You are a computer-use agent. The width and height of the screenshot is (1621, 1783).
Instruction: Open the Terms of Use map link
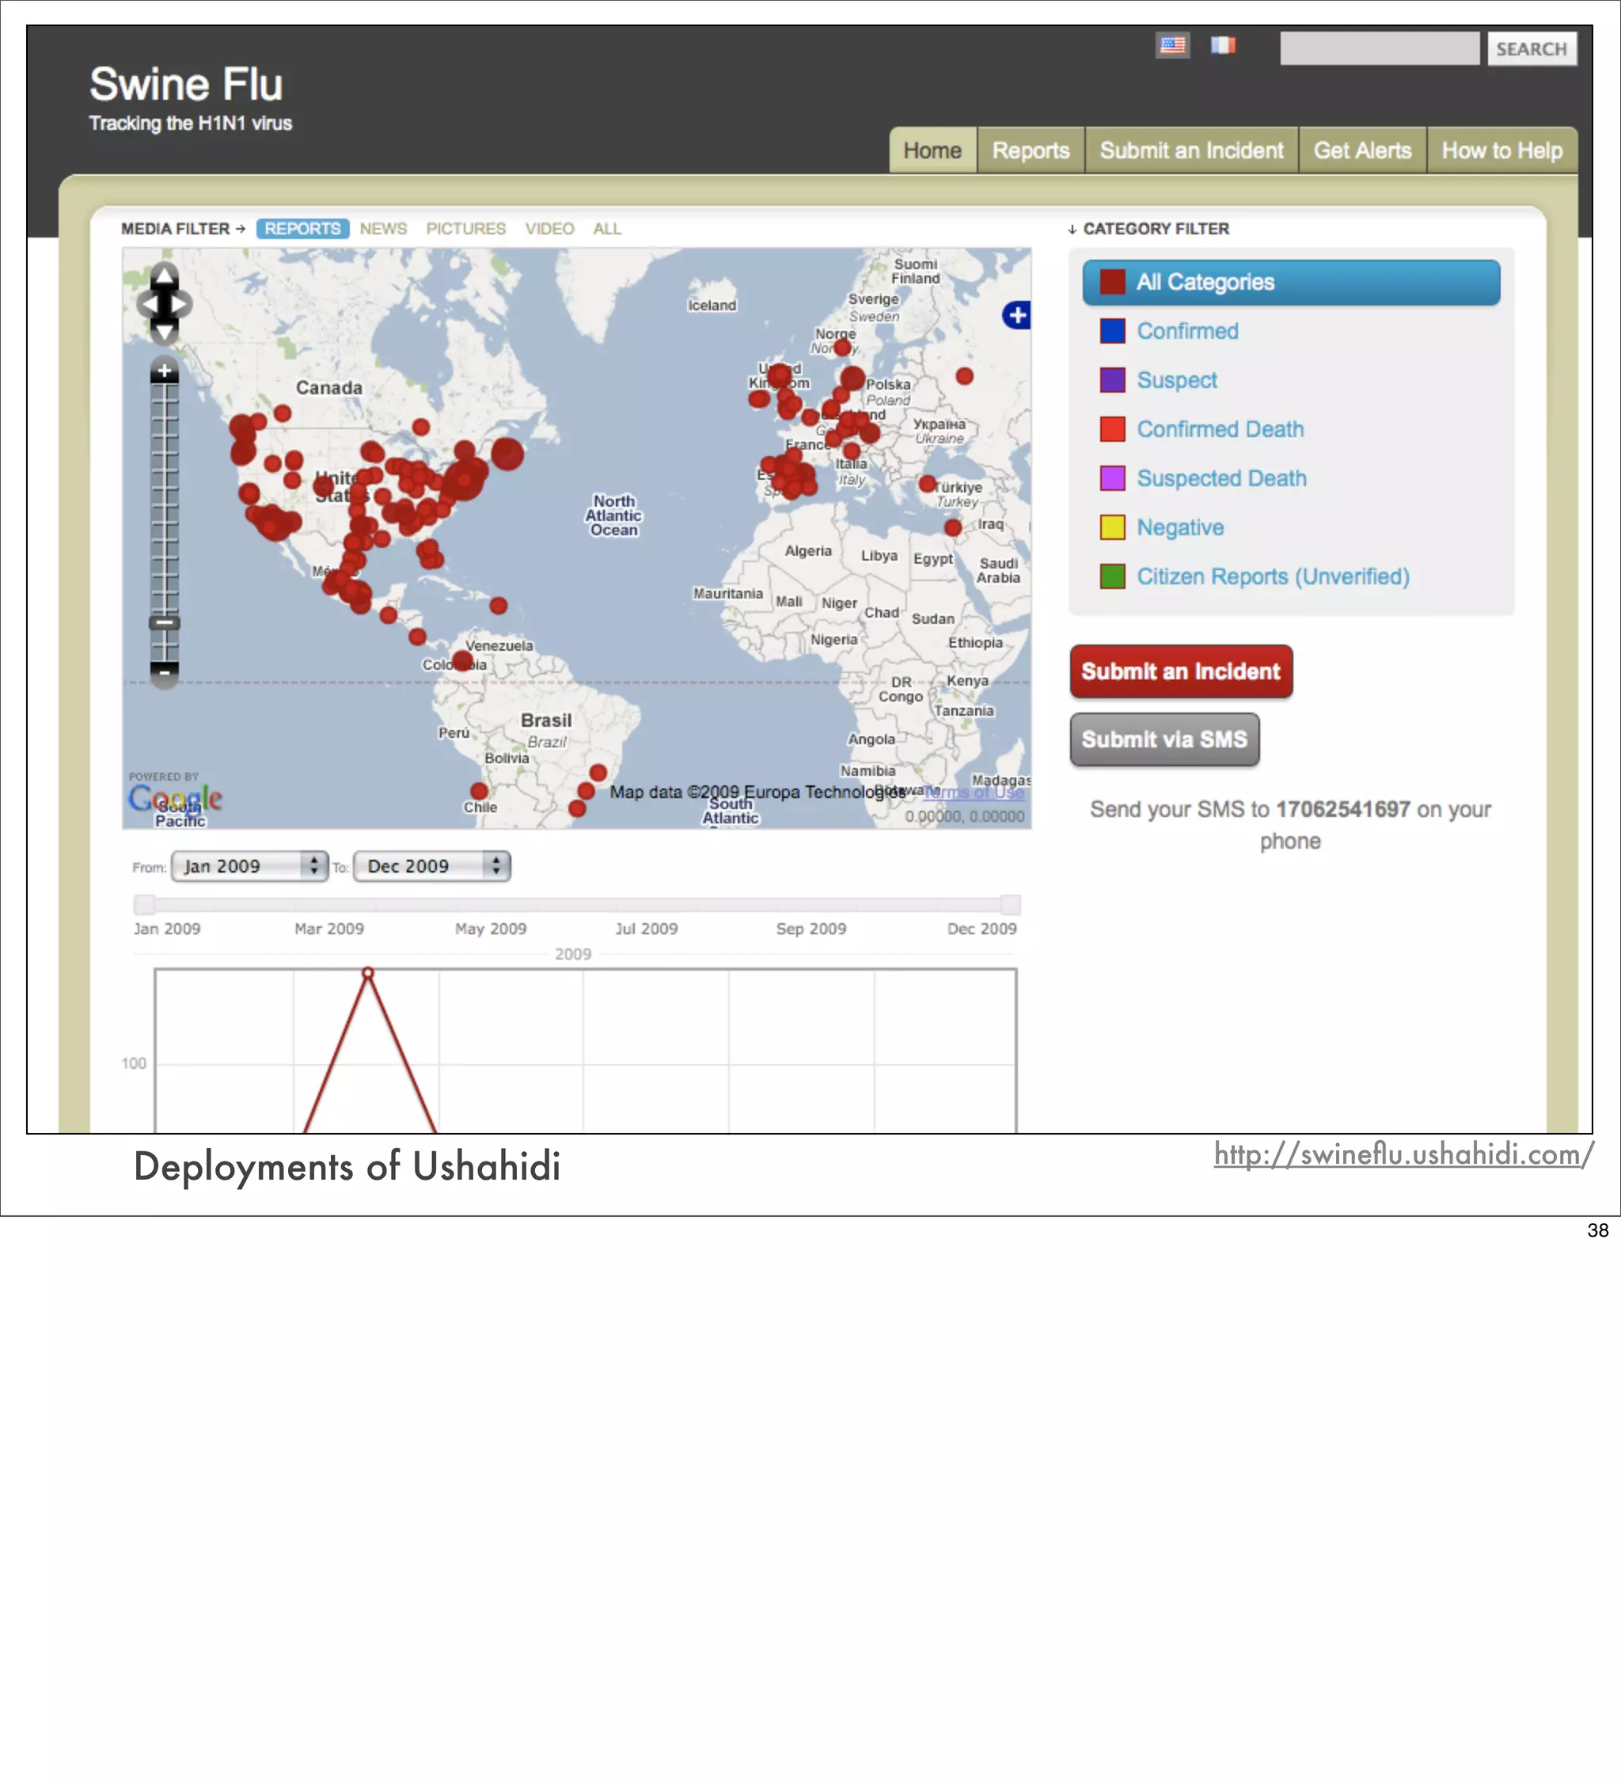(x=974, y=793)
